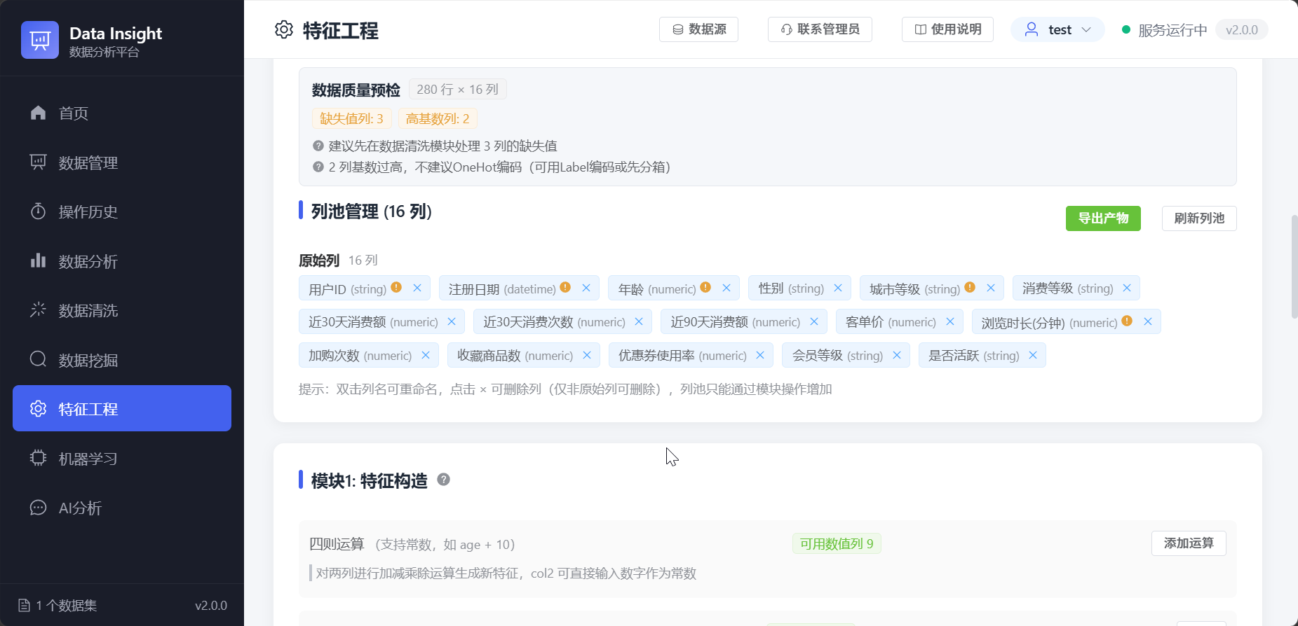Click the 四则运算 section title
The width and height of the screenshot is (1298, 626).
point(337,544)
